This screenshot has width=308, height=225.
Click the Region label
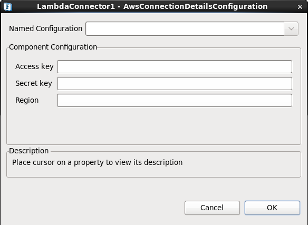(27, 100)
